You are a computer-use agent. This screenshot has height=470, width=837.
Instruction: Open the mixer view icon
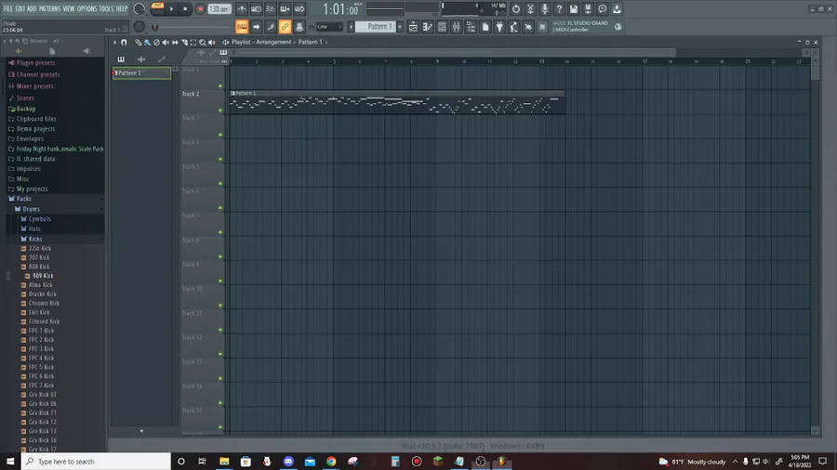(456, 27)
